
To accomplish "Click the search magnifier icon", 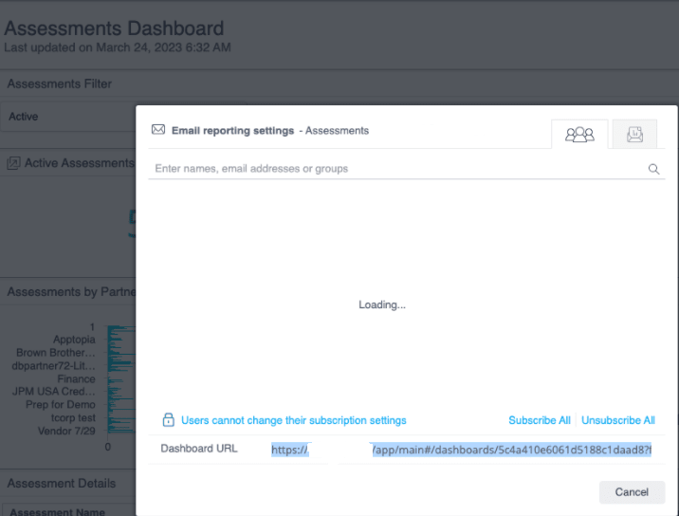I will coord(654,169).
